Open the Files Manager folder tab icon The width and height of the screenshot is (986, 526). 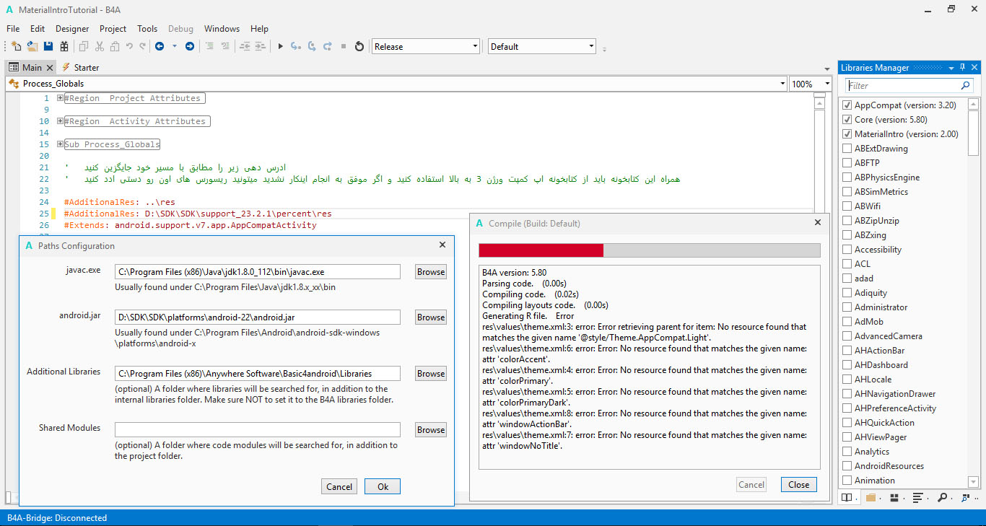coord(871,498)
